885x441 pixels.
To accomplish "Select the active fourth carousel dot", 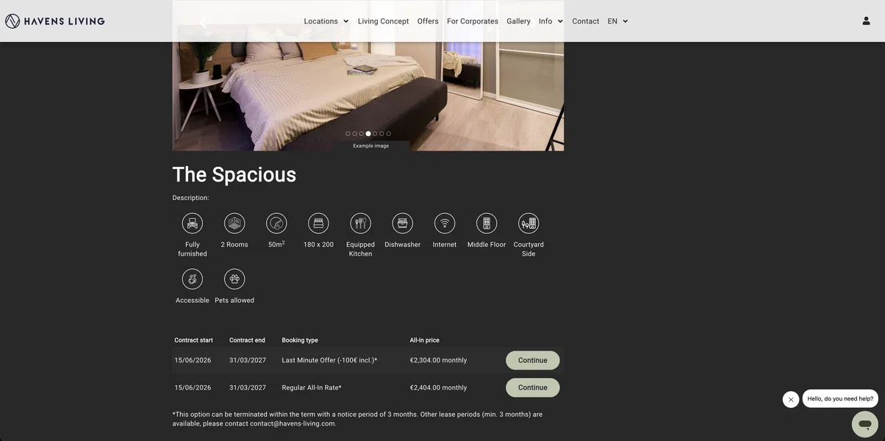I will coord(368,134).
